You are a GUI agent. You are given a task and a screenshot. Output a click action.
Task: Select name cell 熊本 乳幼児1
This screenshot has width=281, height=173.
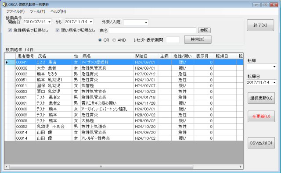[x=54, y=80]
